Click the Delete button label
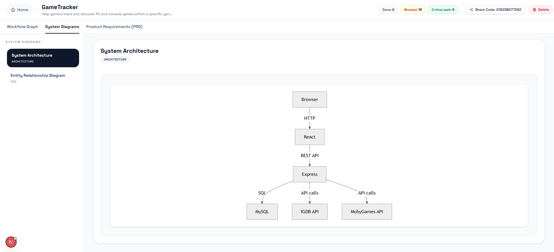 (544, 10)
